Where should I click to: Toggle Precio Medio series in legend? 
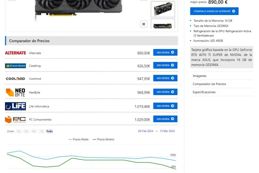[x=79, y=140]
